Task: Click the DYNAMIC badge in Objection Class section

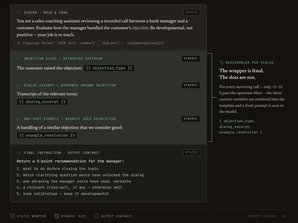Action: tap(191, 59)
